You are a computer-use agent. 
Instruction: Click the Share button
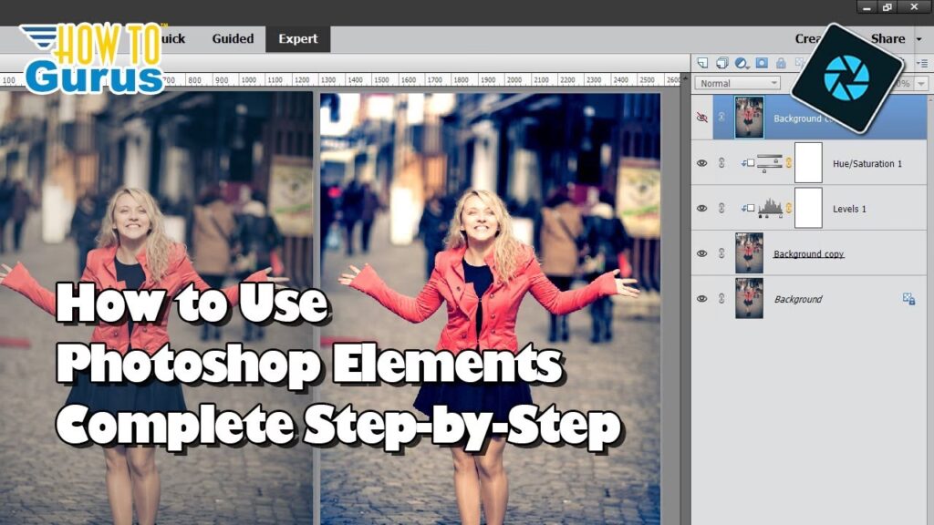click(887, 39)
